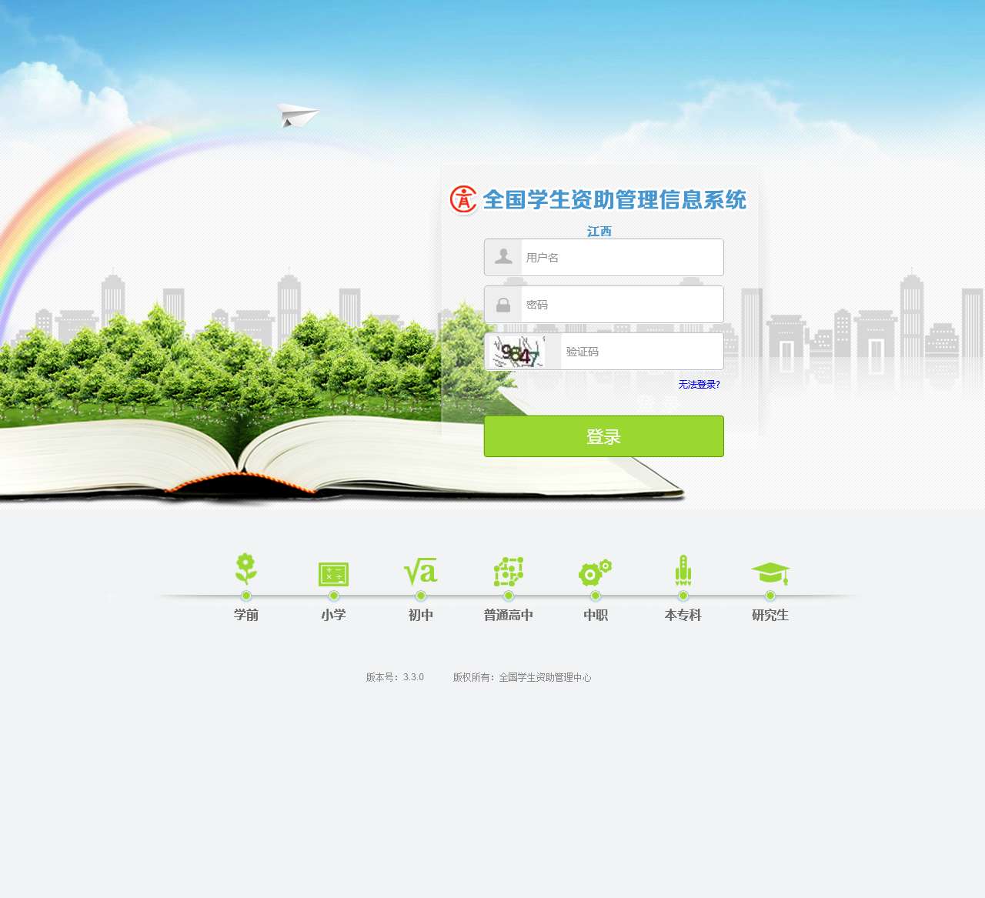This screenshot has height=898, width=985.
Task: Click the padlock icon in the password field
Action: point(503,304)
